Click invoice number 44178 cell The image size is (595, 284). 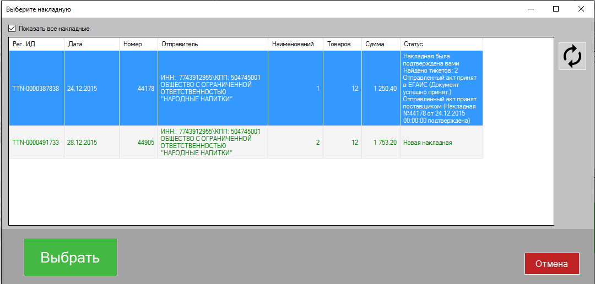click(138, 89)
